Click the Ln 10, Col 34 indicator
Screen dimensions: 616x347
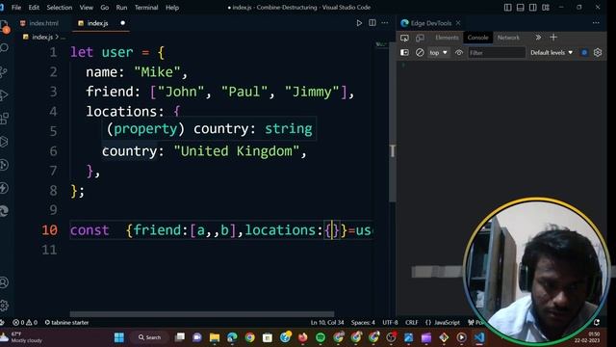(327, 323)
